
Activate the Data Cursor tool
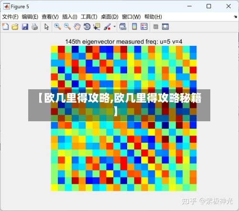point(97,27)
